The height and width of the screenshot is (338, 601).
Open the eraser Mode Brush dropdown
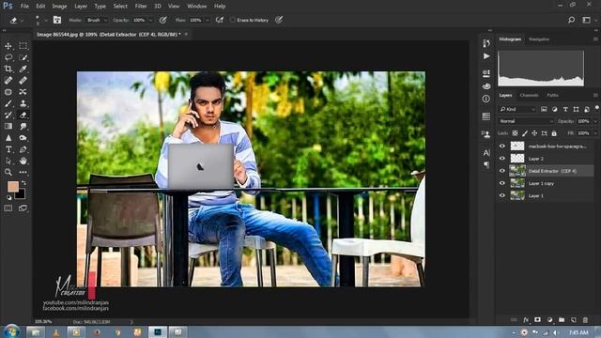(96, 20)
